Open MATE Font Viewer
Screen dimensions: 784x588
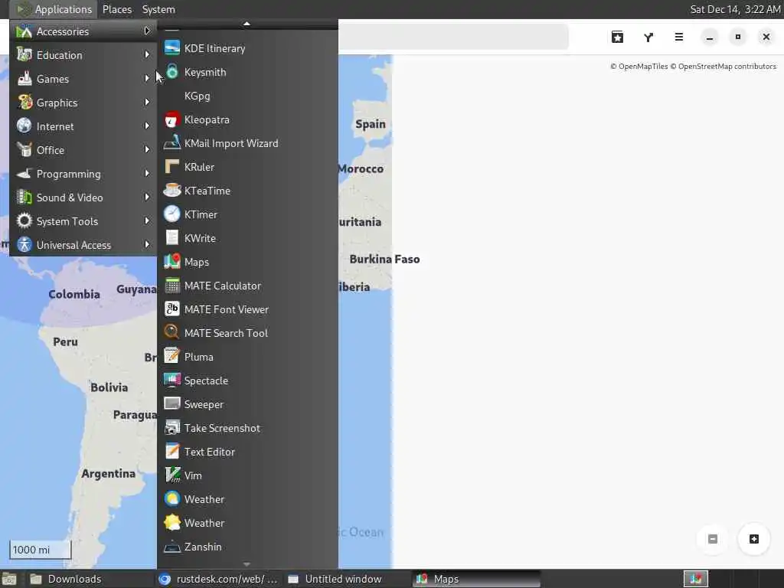(x=247, y=309)
